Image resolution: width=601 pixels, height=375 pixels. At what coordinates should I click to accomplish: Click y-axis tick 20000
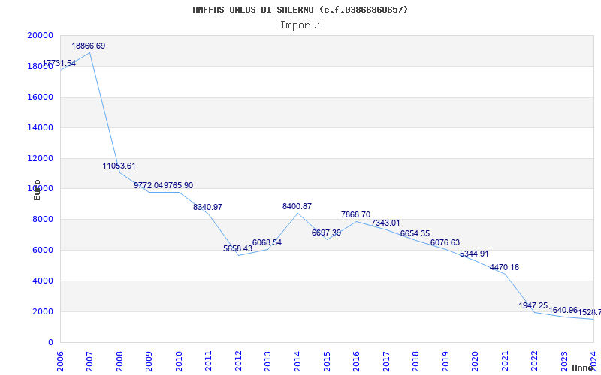(x=40, y=35)
